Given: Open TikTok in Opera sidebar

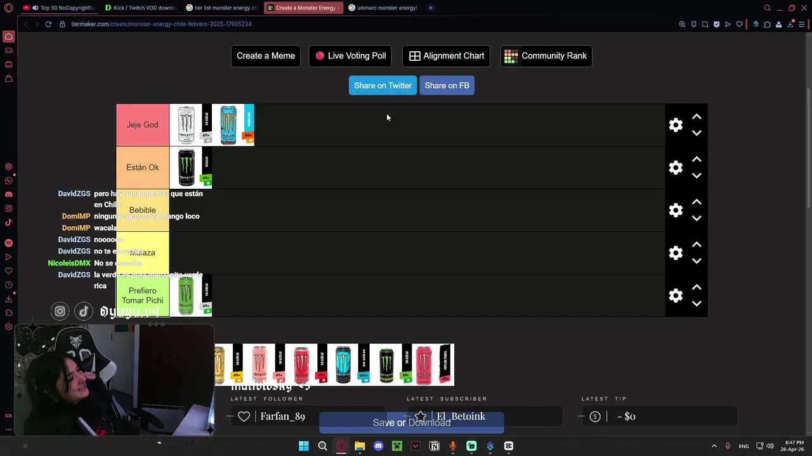Looking at the screenshot, I should tap(8, 222).
